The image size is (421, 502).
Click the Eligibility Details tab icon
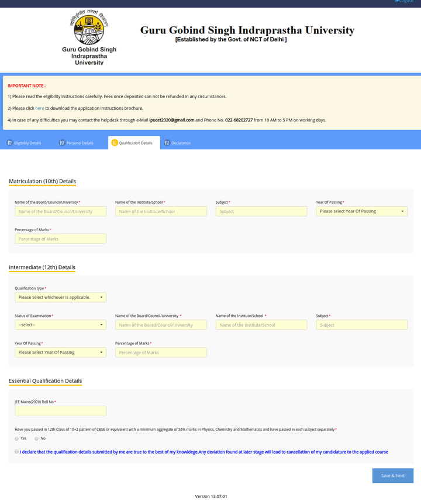9,143
